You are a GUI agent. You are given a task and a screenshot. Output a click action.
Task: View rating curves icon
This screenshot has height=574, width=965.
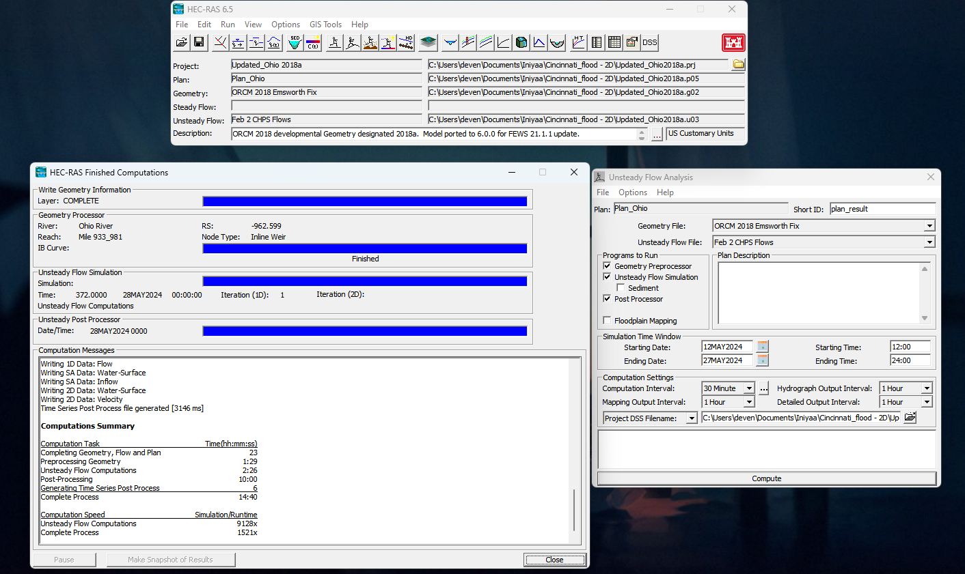pos(503,42)
